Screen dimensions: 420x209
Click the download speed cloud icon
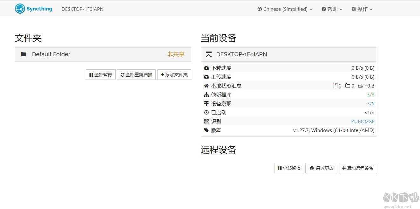(x=207, y=67)
